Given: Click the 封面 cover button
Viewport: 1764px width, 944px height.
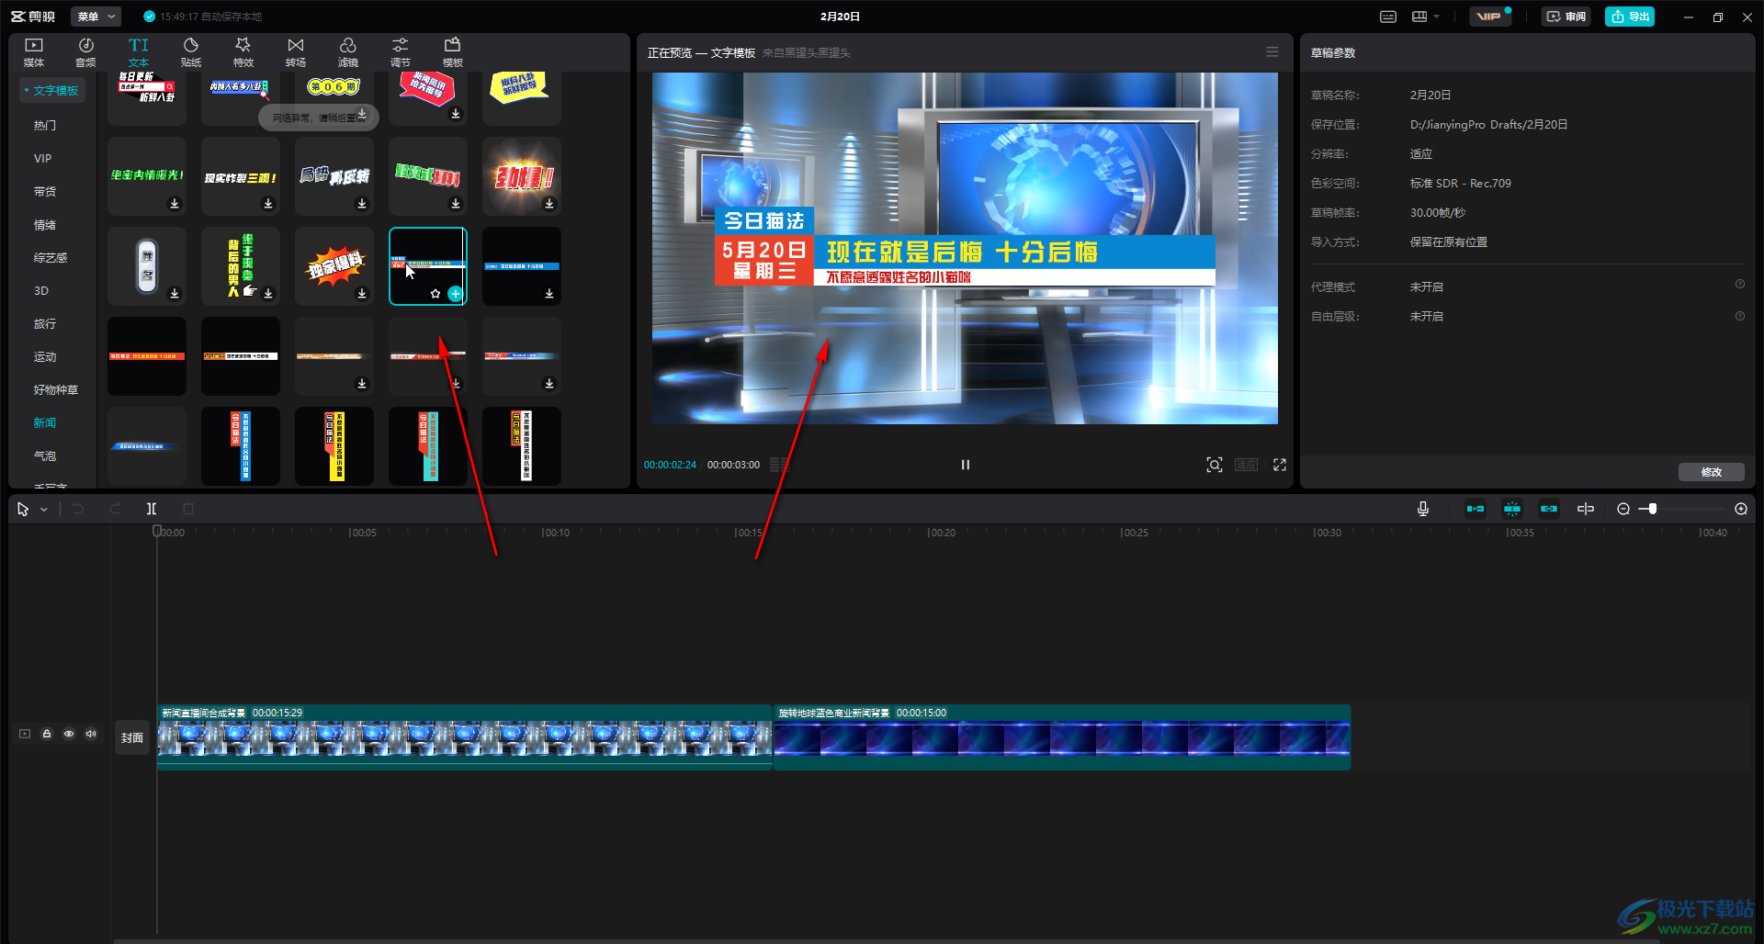Looking at the screenshot, I should coord(132,737).
